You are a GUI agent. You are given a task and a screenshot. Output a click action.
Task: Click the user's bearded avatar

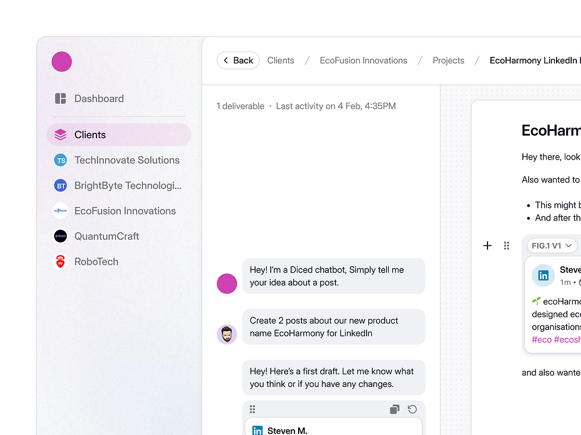pyautogui.click(x=227, y=335)
